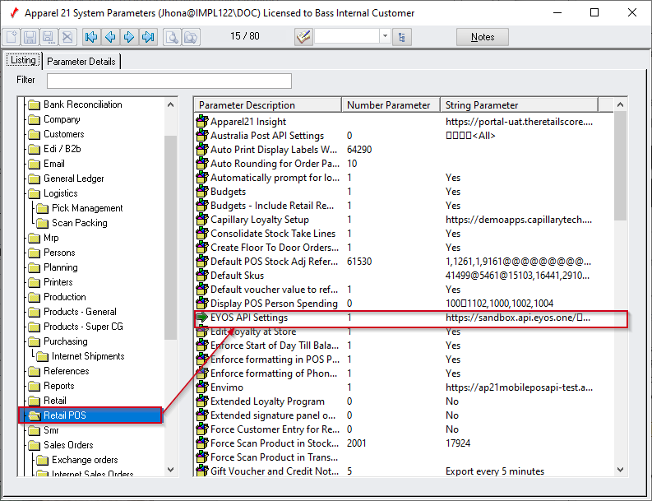Select the Mrp folder

pyautogui.click(x=44, y=238)
